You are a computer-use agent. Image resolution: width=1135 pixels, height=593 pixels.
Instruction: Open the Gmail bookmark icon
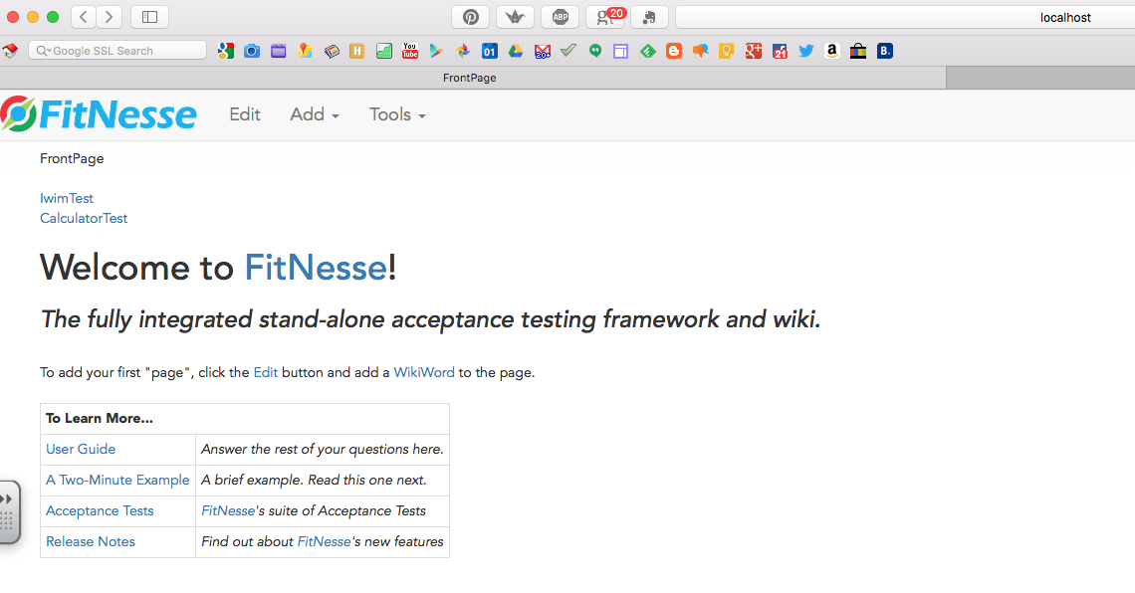click(543, 51)
